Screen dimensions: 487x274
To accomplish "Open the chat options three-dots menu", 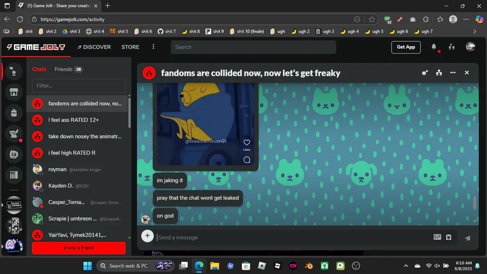I will pos(453,73).
